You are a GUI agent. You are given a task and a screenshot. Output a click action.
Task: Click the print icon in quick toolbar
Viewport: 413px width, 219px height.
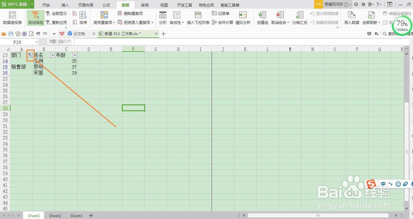24,34
